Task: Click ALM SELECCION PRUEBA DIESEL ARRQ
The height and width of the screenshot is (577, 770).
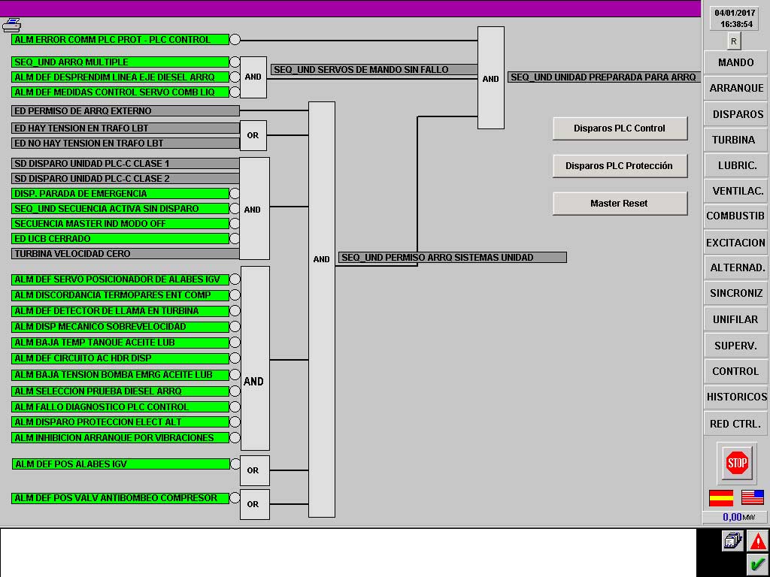Action: (x=120, y=391)
